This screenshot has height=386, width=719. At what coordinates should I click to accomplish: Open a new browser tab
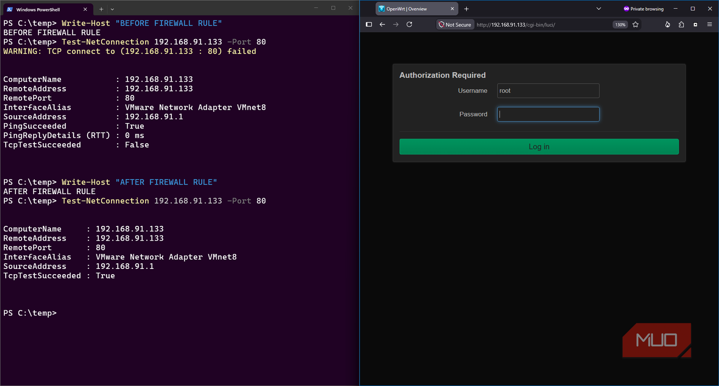pos(466,9)
